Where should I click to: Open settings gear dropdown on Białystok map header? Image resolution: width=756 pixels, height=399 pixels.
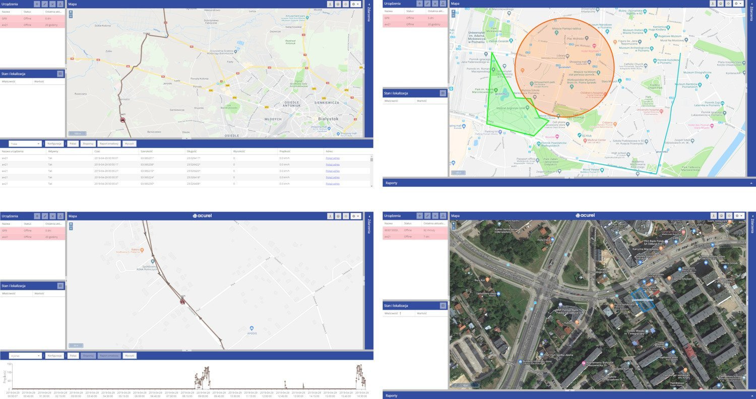[356, 4]
